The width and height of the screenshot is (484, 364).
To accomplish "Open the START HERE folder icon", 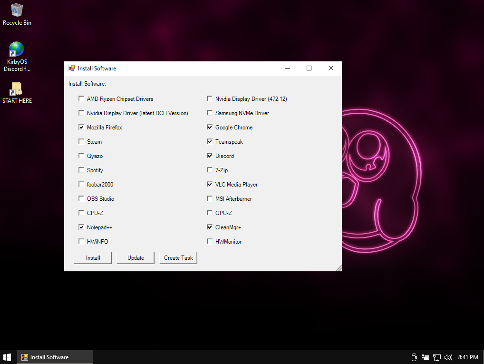I will [x=17, y=93].
